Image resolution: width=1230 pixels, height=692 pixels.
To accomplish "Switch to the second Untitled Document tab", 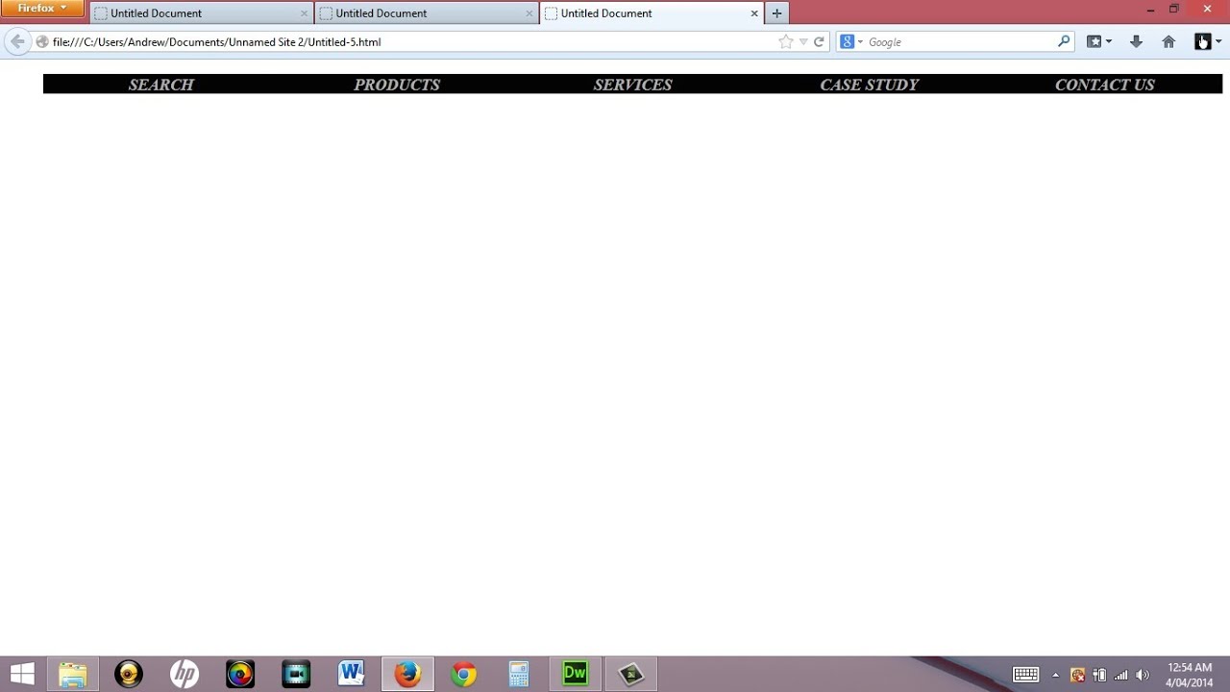I will click(x=427, y=13).
